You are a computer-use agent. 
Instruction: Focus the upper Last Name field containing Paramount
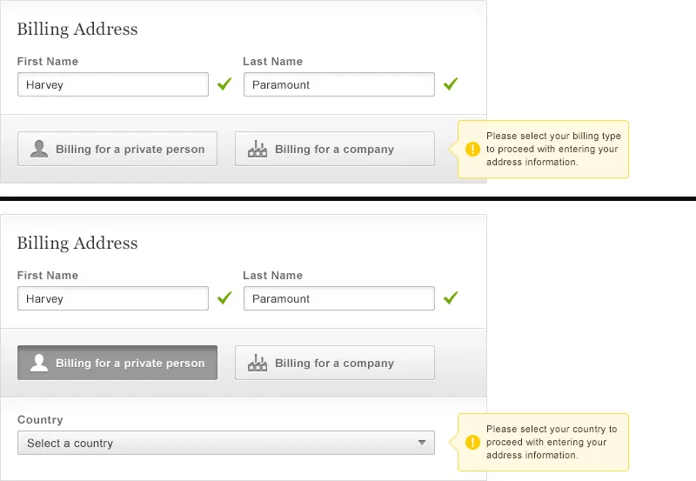click(x=339, y=84)
